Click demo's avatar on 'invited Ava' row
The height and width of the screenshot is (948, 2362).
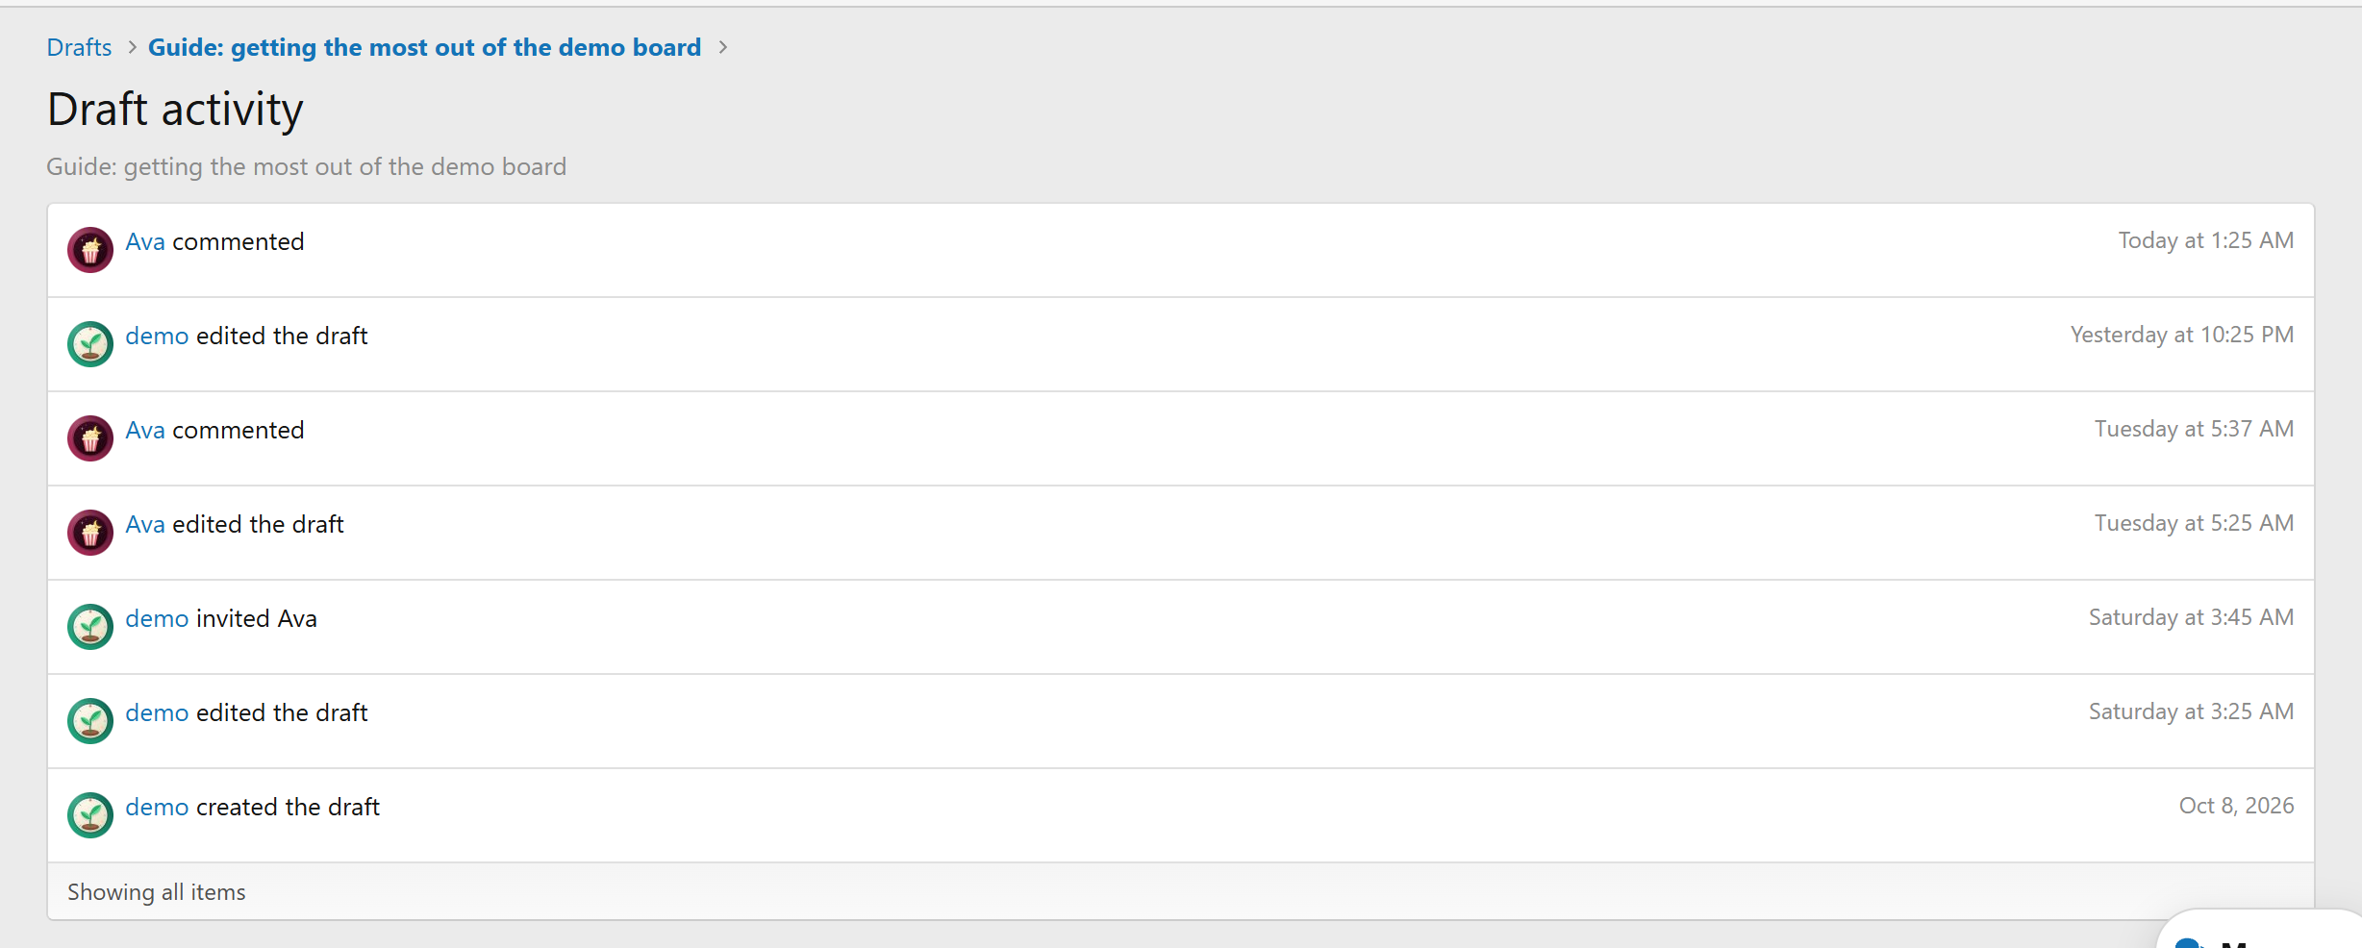tap(90, 627)
